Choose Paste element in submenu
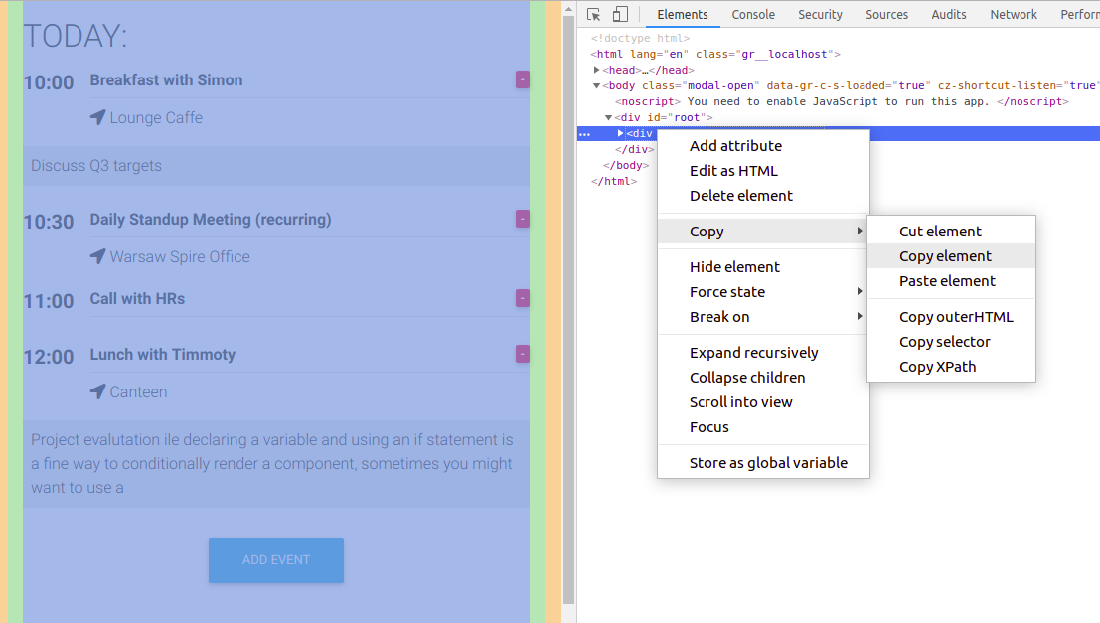 coord(951,280)
